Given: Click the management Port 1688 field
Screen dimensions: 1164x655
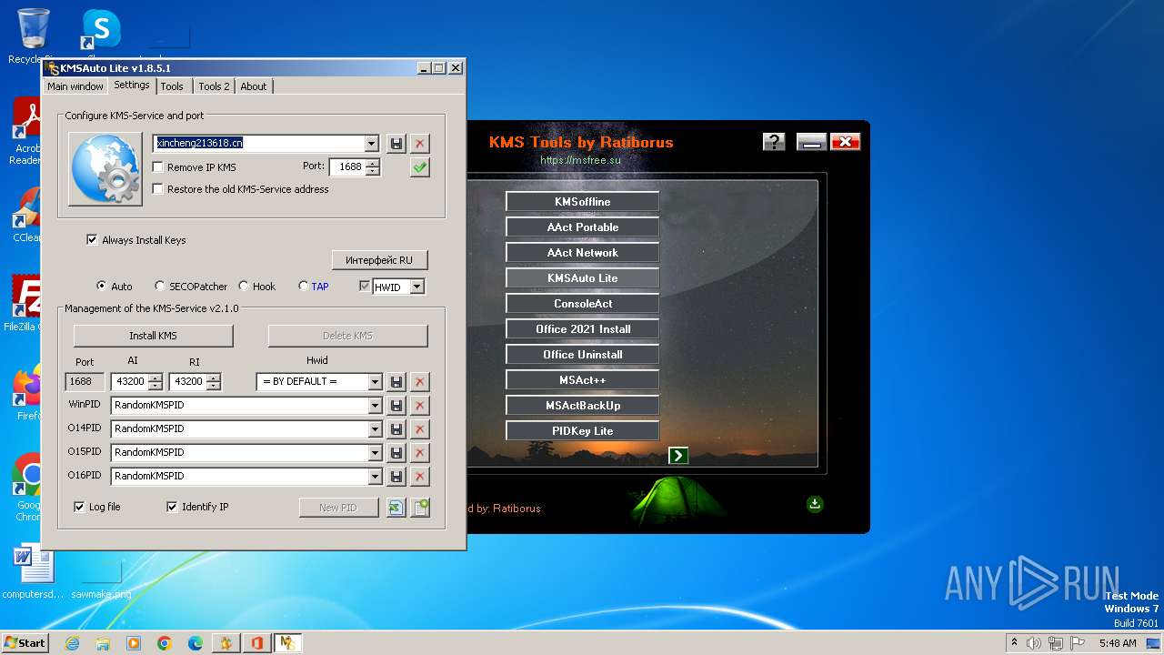Looking at the screenshot, I should [x=85, y=382].
